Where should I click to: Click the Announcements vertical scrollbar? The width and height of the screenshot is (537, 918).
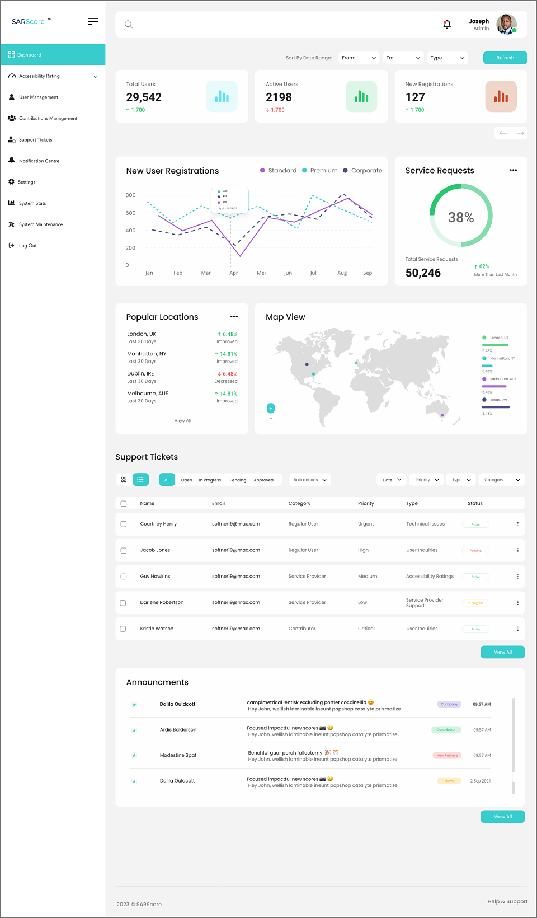click(514, 746)
